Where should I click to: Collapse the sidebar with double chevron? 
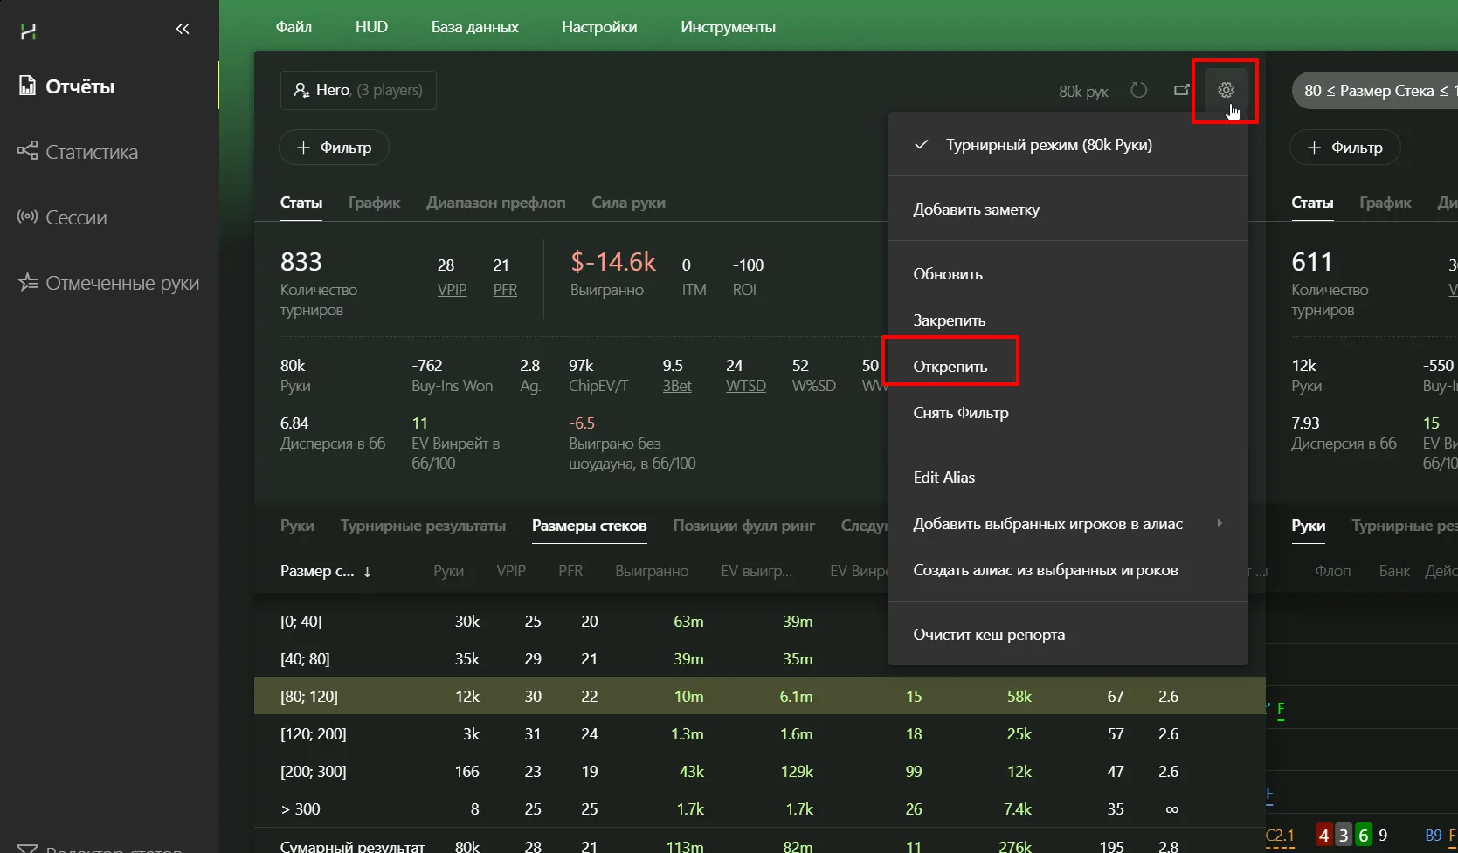pyautogui.click(x=183, y=29)
